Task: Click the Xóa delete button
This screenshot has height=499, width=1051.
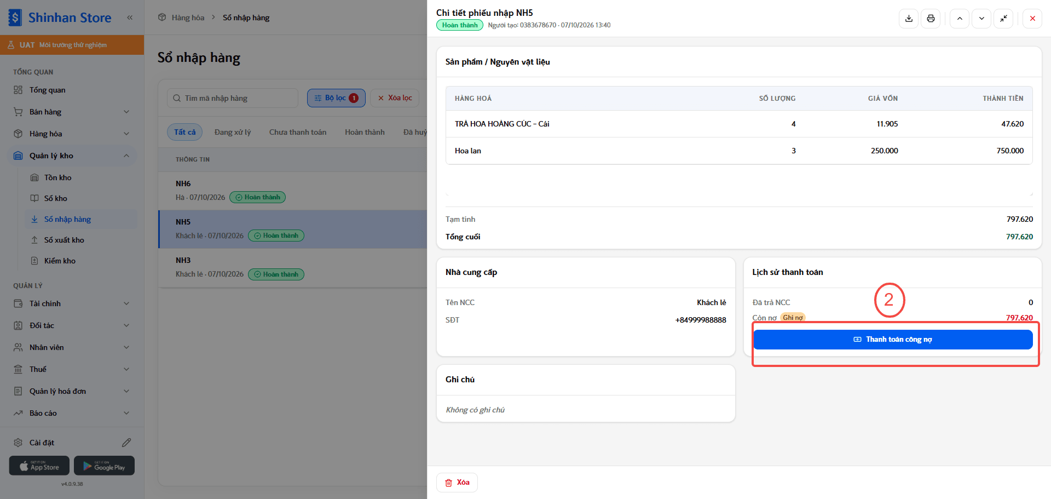Action: [457, 483]
